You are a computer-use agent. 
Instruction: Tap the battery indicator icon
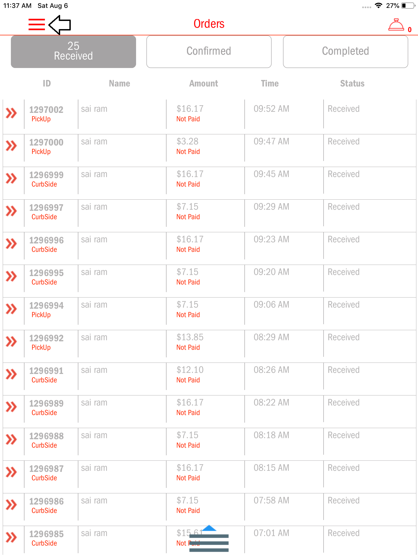tap(408, 6)
